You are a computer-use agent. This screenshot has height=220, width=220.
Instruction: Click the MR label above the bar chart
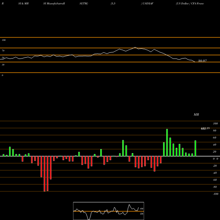tap(196, 114)
